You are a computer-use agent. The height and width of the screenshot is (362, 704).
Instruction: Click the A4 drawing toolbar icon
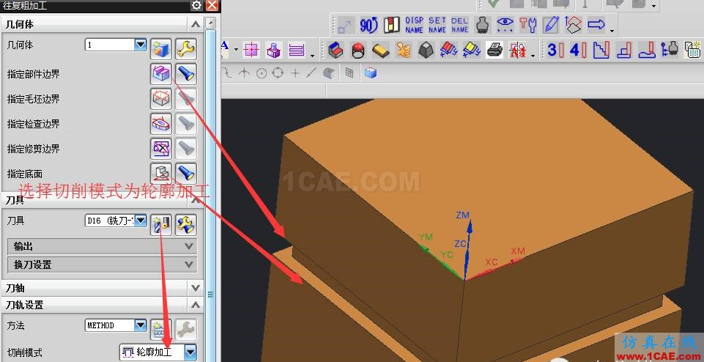click(x=517, y=50)
